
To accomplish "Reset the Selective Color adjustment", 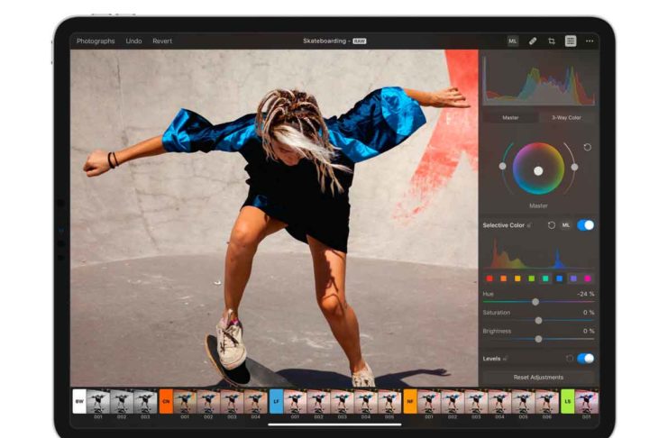I will (552, 225).
